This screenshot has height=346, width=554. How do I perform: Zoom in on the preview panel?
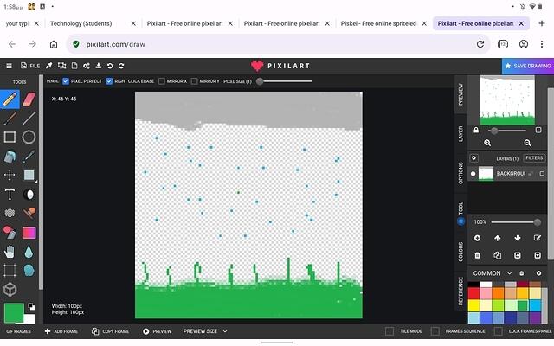pyautogui.click(x=487, y=143)
